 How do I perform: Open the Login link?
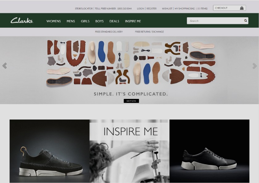click(x=141, y=9)
